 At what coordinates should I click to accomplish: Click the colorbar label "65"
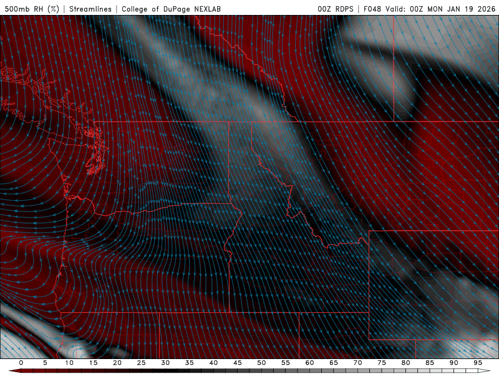pyautogui.click(x=334, y=363)
